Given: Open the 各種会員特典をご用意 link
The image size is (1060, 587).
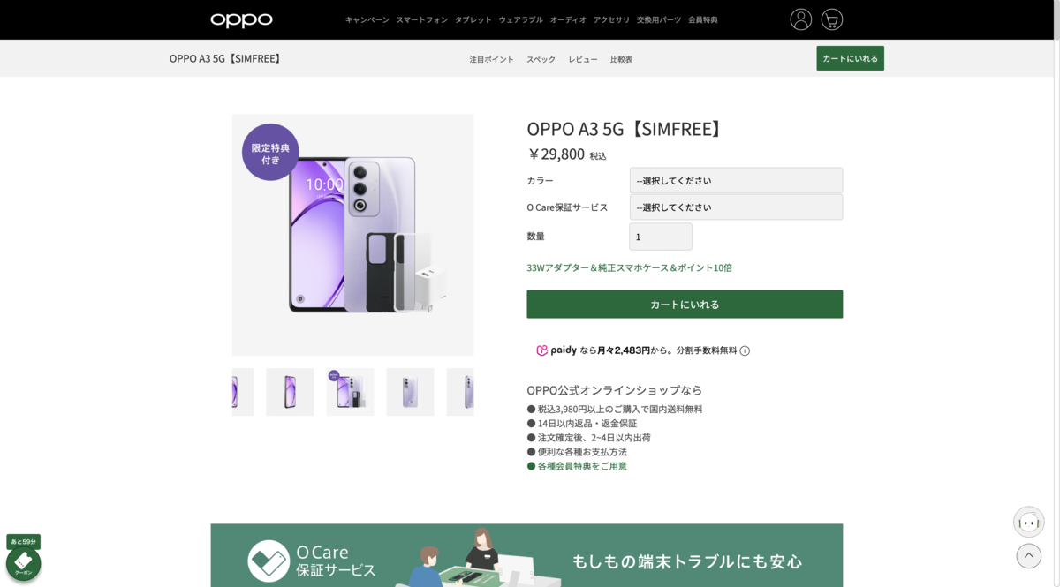Looking at the screenshot, I should 582,466.
